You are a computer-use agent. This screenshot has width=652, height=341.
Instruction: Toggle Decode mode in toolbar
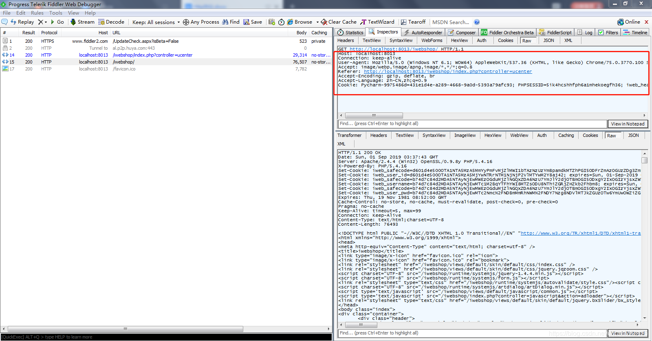tap(111, 22)
